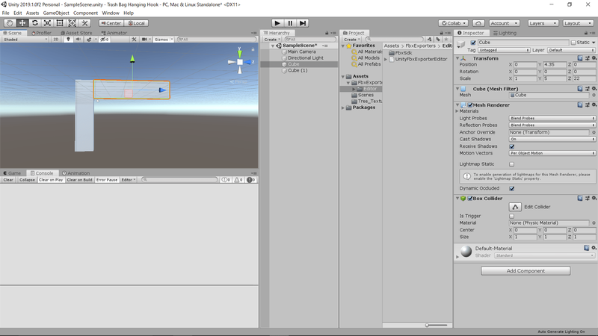The image size is (598, 336).
Task: Select Cube (1) in Hierarchy
Action: [x=298, y=70]
